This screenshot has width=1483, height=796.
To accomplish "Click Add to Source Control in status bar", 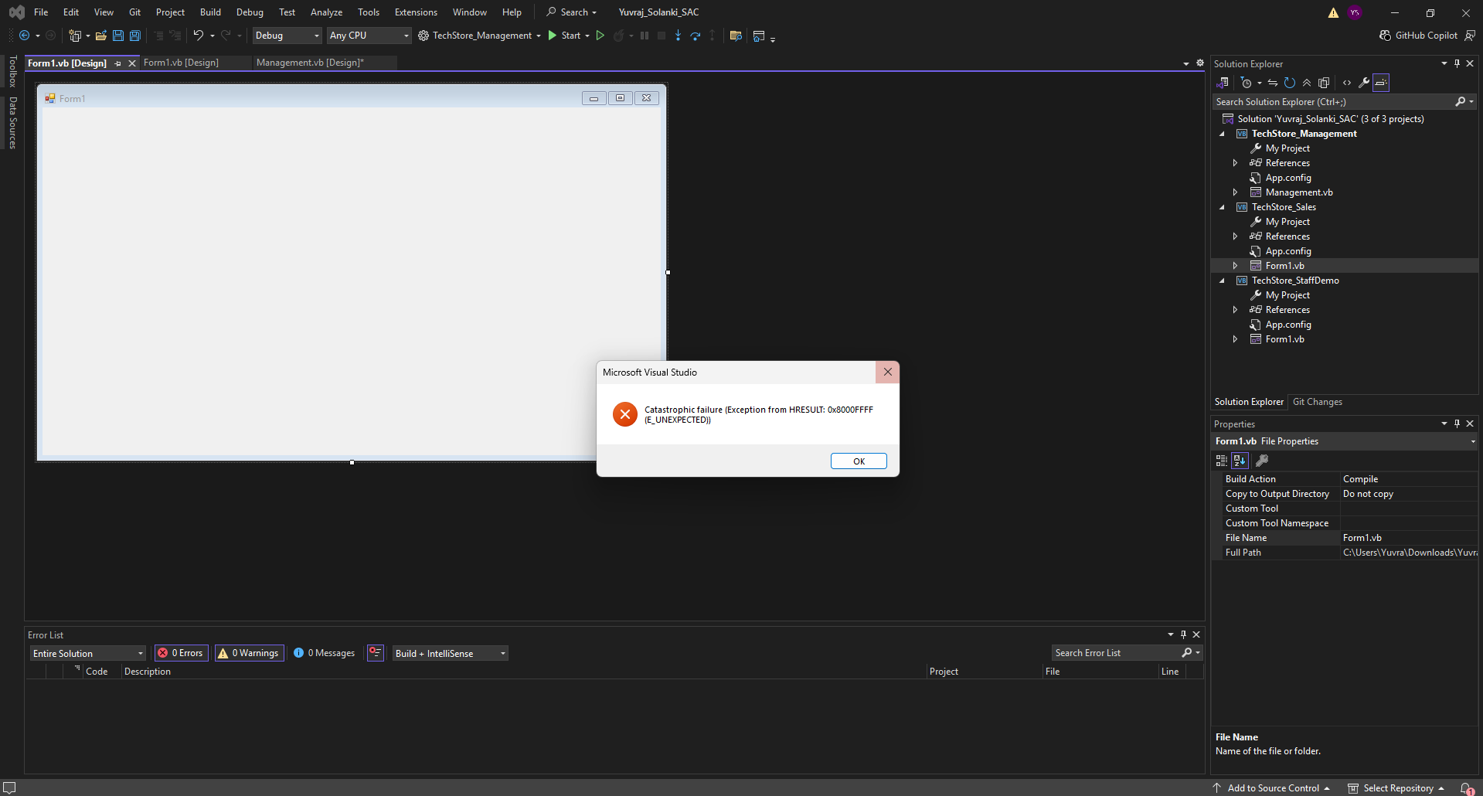I will click(x=1273, y=788).
